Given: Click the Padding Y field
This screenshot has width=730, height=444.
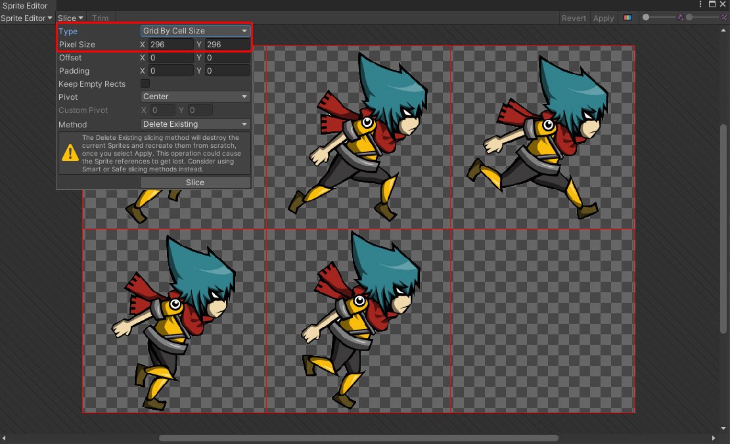Looking at the screenshot, I should pos(227,71).
